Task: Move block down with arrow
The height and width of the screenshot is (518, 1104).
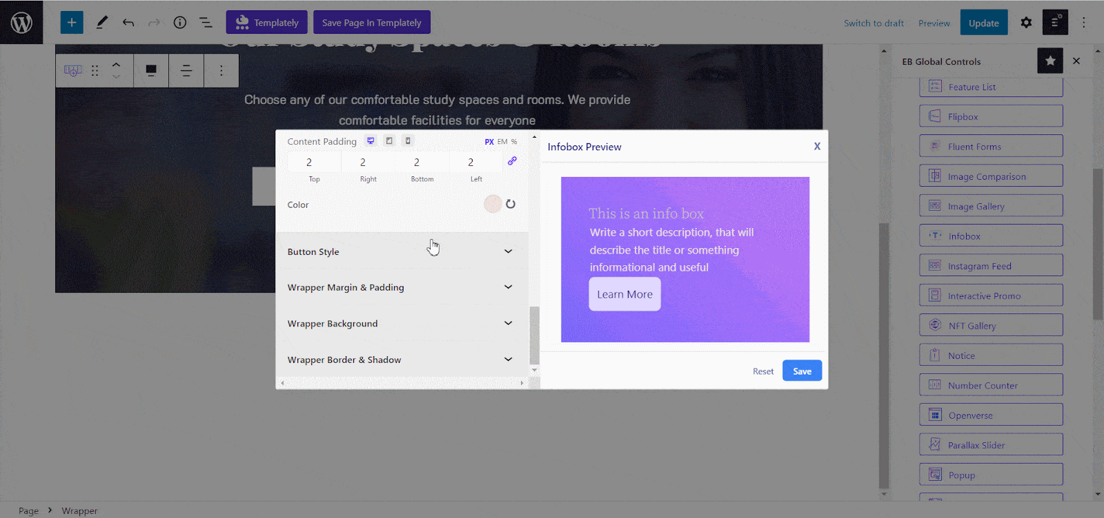Action: point(116,76)
